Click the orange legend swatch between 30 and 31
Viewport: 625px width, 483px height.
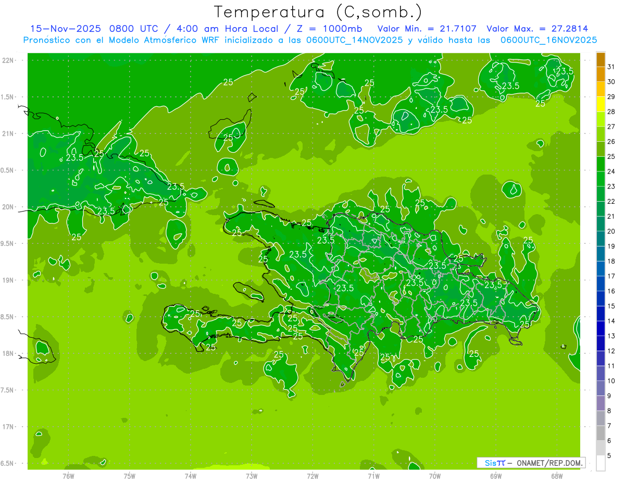(x=601, y=74)
